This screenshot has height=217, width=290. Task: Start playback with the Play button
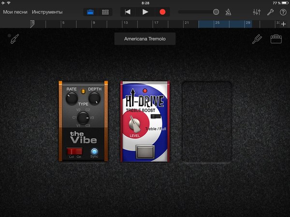[x=145, y=12]
